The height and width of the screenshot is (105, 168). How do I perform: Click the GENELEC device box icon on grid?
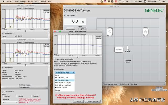[119, 50]
